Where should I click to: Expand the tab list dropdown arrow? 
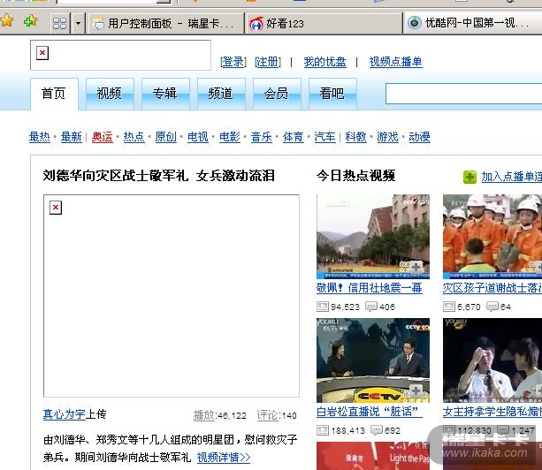click(79, 23)
